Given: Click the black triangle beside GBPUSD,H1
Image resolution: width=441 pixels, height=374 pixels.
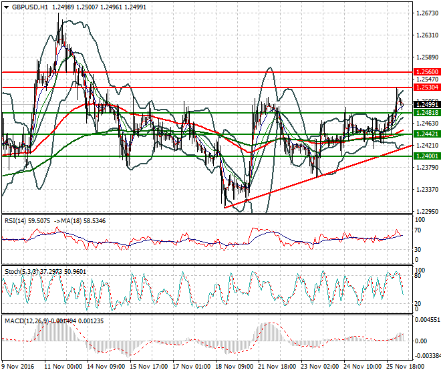Looking at the screenshot, I should coord(7,7).
